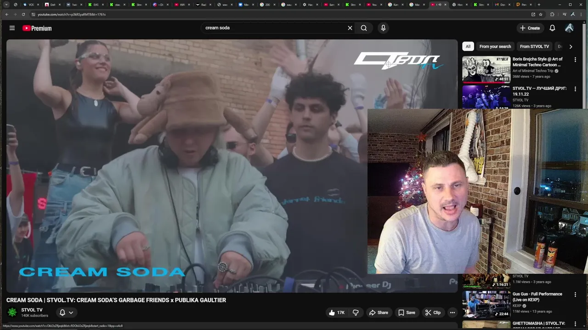Start voice search with the microphone
Image resolution: width=588 pixels, height=330 pixels.
pos(383,28)
